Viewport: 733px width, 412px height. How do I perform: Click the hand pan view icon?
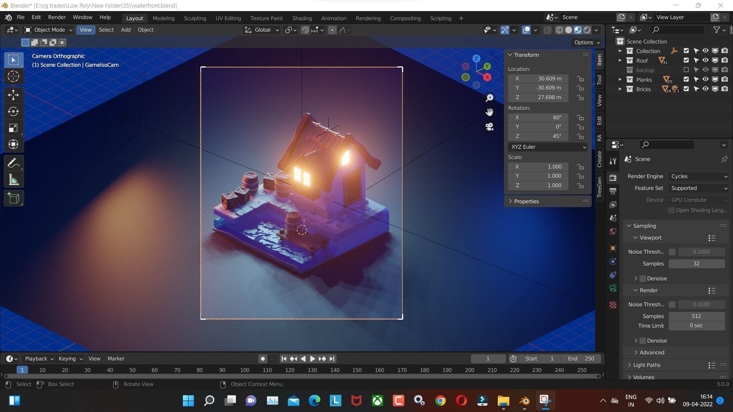point(489,112)
